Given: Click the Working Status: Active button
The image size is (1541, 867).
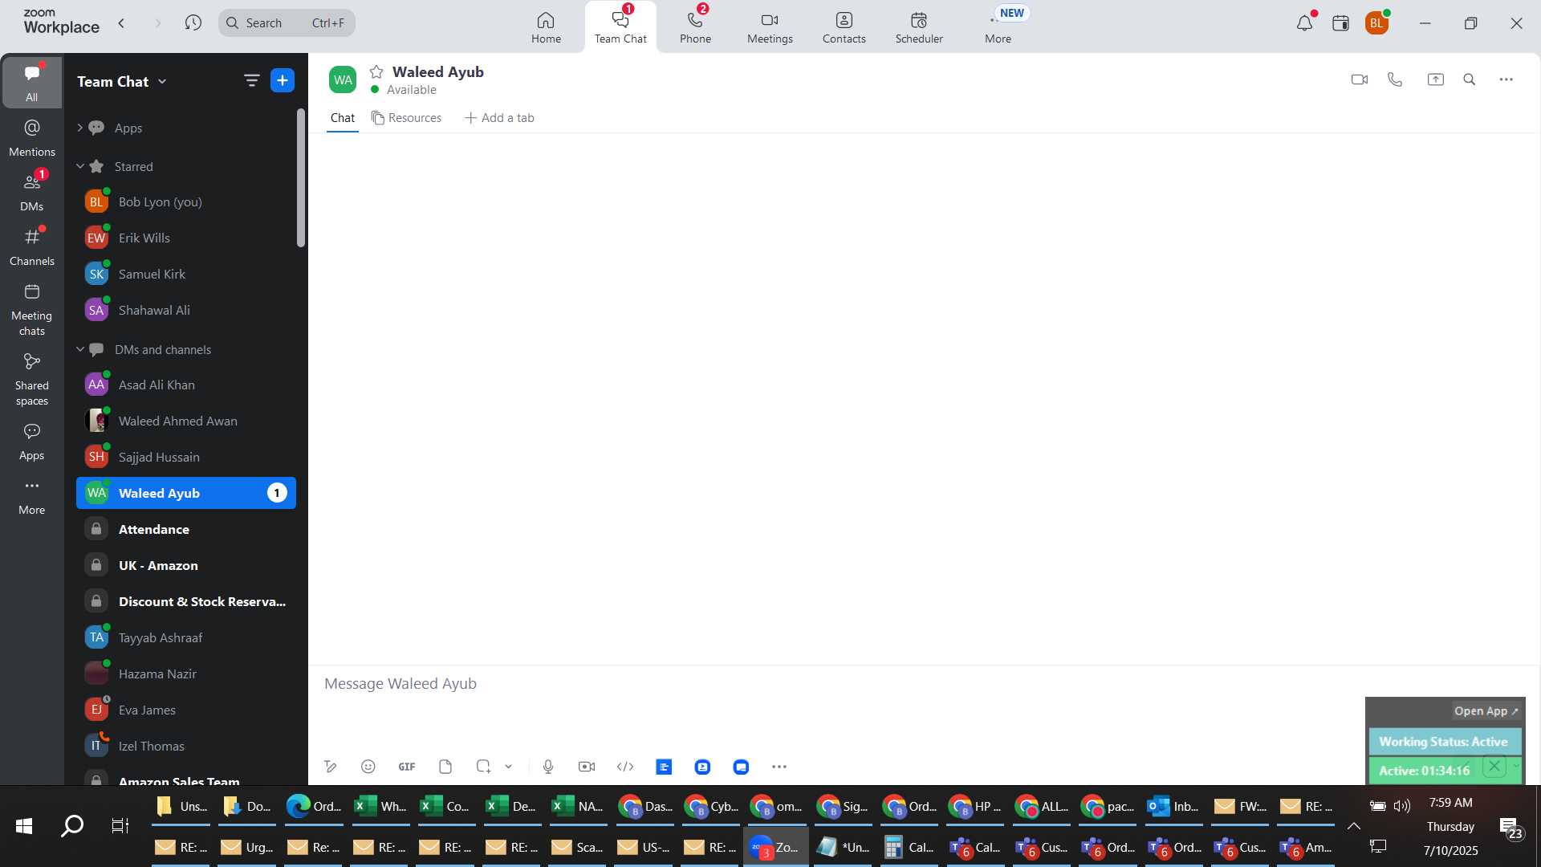Looking at the screenshot, I should (1444, 742).
